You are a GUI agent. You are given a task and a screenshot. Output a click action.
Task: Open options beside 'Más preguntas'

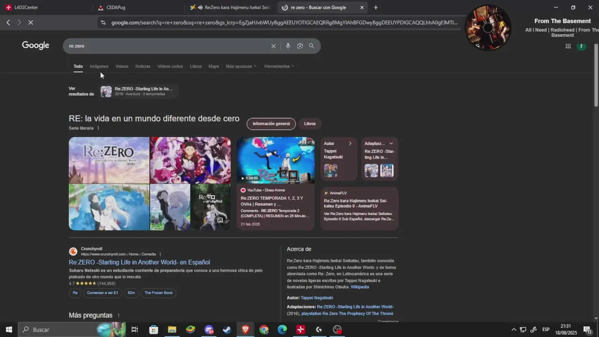pos(118,315)
